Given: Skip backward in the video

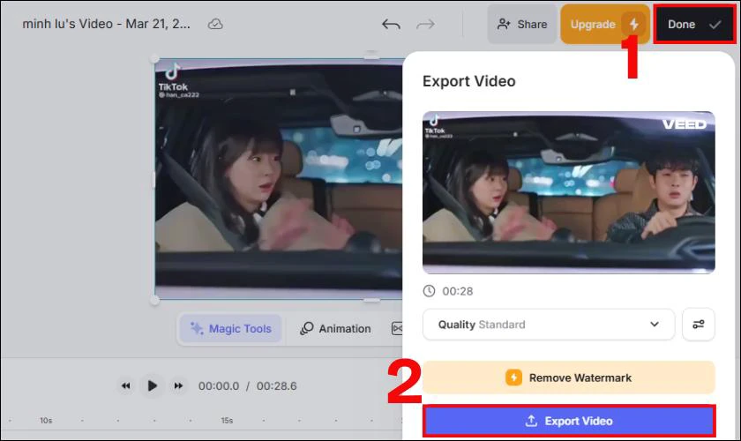Looking at the screenshot, I should (x=125, y=385).
